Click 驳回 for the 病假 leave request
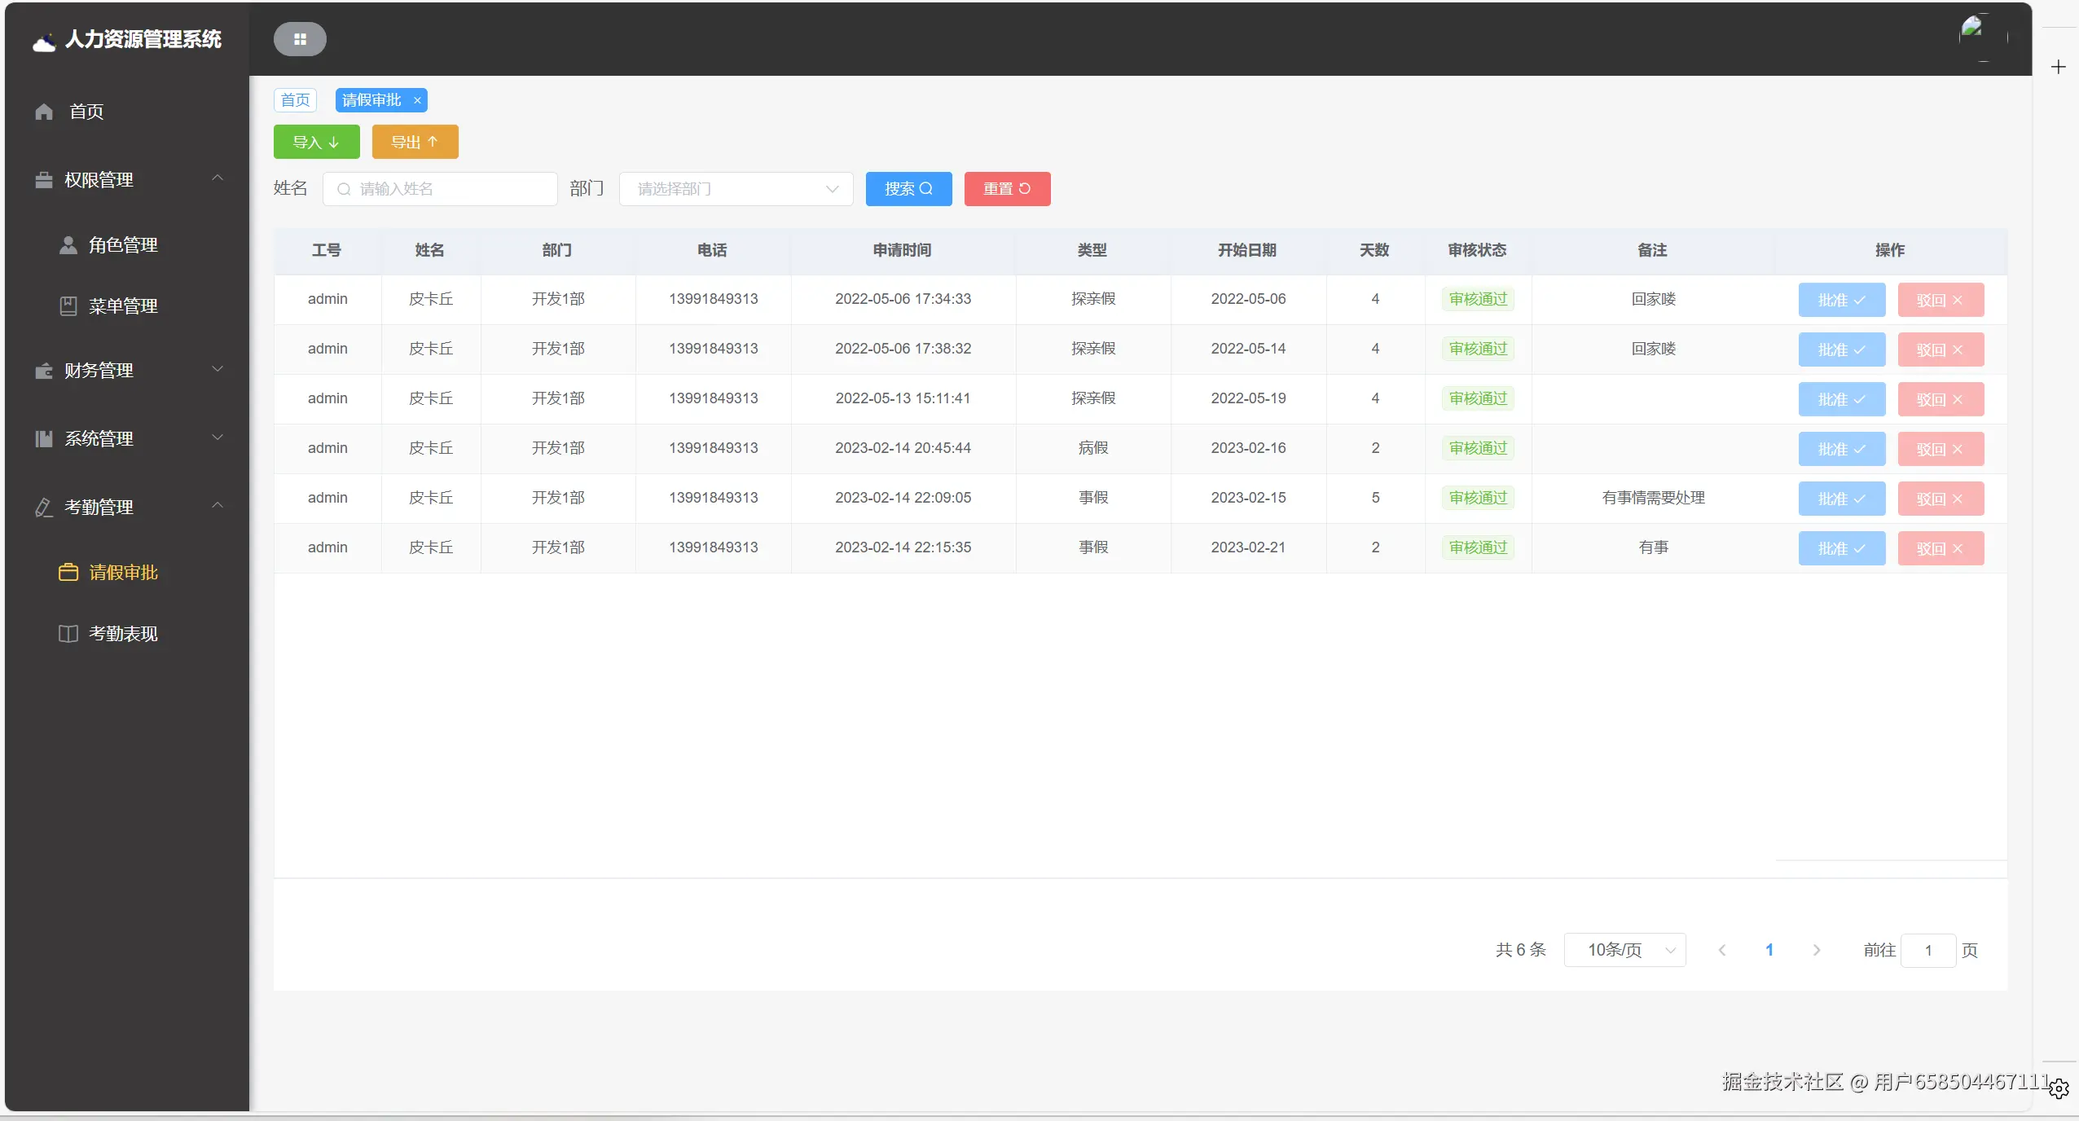The width and height of the screenshot is (2079, 1121). (x=1940, y=449)
